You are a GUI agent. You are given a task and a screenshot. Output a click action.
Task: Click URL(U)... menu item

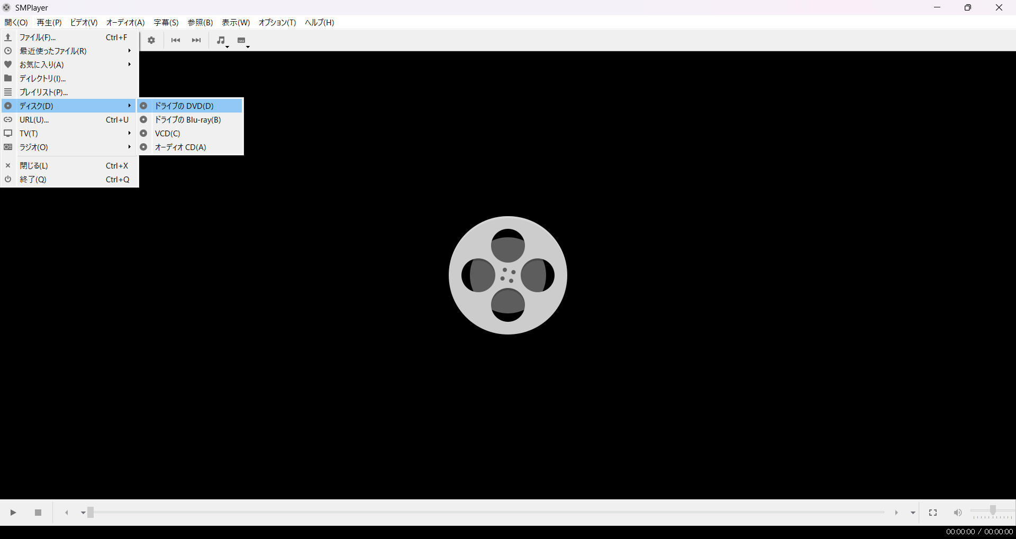coord(34,120)
